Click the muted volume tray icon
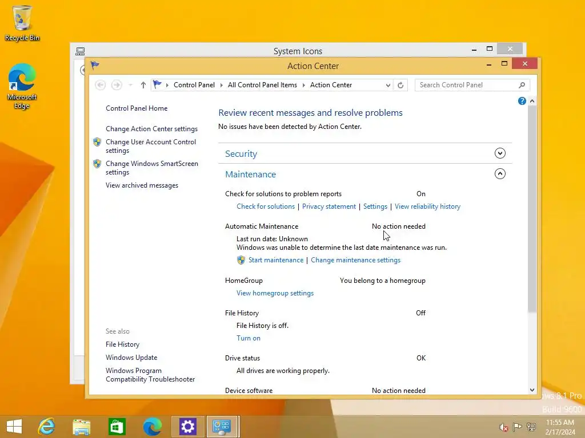585x438 pixels. tap(503, 427)
